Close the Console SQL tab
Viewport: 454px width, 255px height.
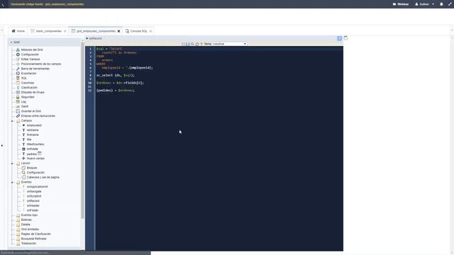(x=150, y=31)
